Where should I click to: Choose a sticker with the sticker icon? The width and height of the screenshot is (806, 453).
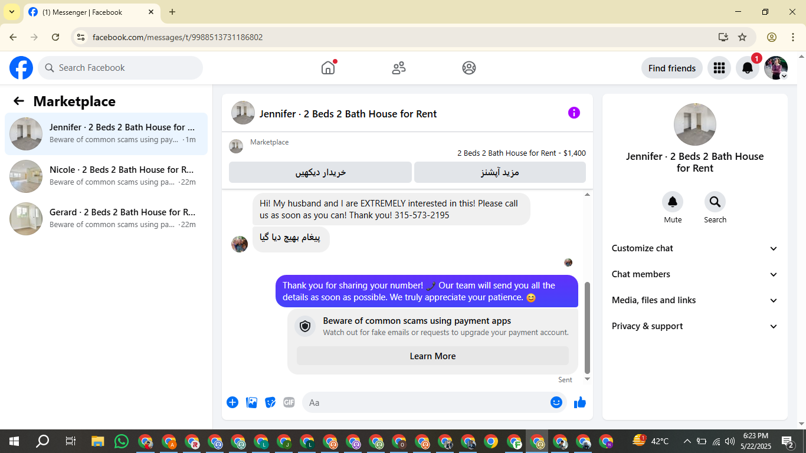(x=270, y=402)
